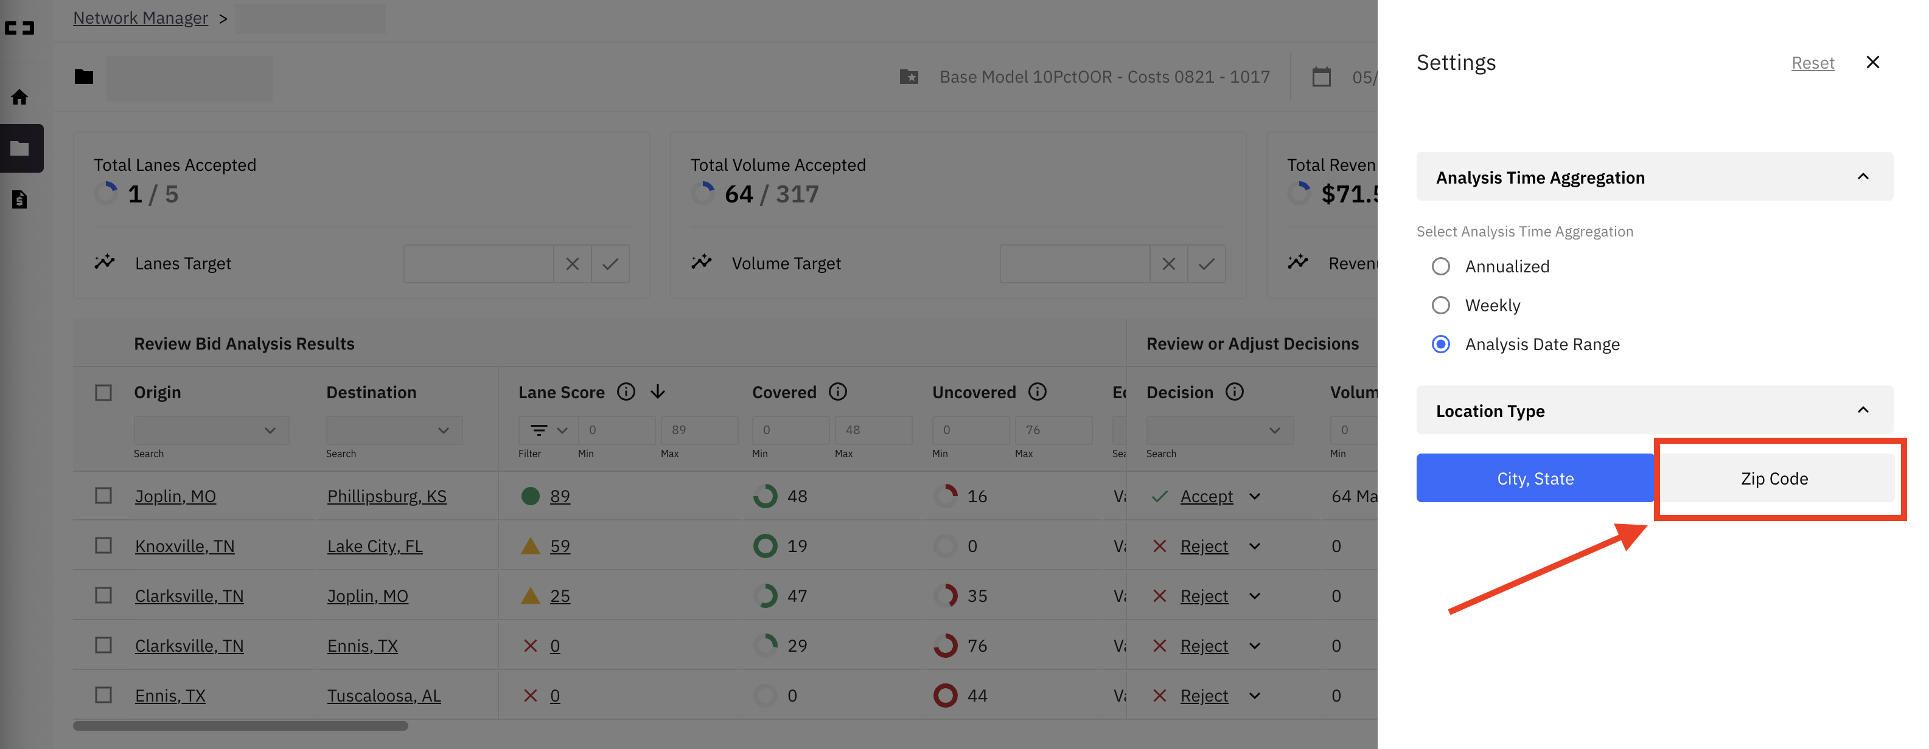The height and width of the screenshot is (749, 1929).
Task: Click the Lanes Target input field
Action: coord(478,263)
